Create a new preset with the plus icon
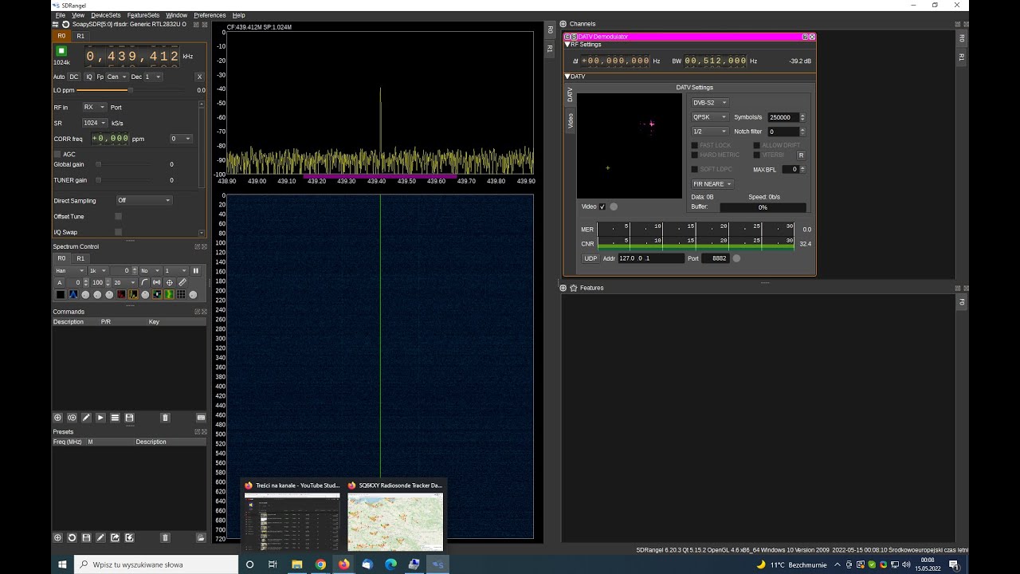The height and width of the screenshot is (574, 1020). [57, 538]
